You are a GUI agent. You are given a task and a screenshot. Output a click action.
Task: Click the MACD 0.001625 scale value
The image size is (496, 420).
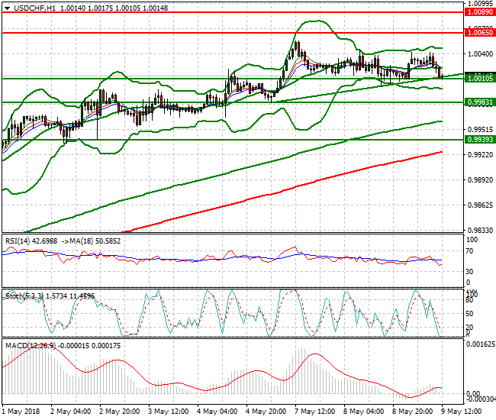(x=481, y=344)
